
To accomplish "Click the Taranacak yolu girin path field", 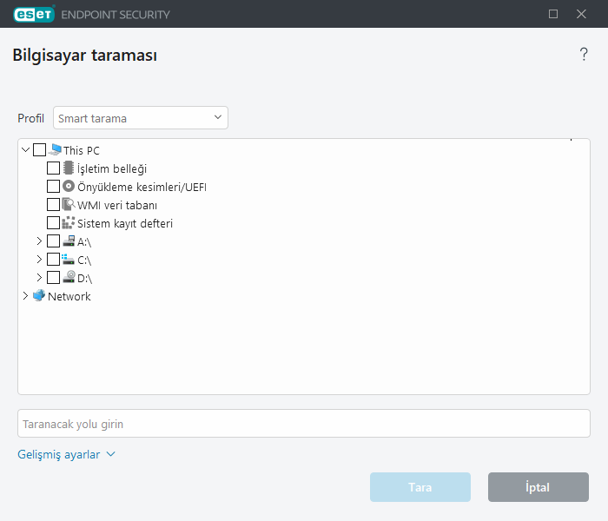I will pos(304,424).
